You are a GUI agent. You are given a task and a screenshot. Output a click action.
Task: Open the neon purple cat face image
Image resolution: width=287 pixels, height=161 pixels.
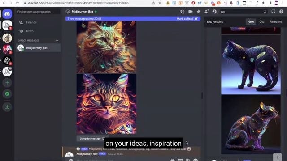coord(106,104)
